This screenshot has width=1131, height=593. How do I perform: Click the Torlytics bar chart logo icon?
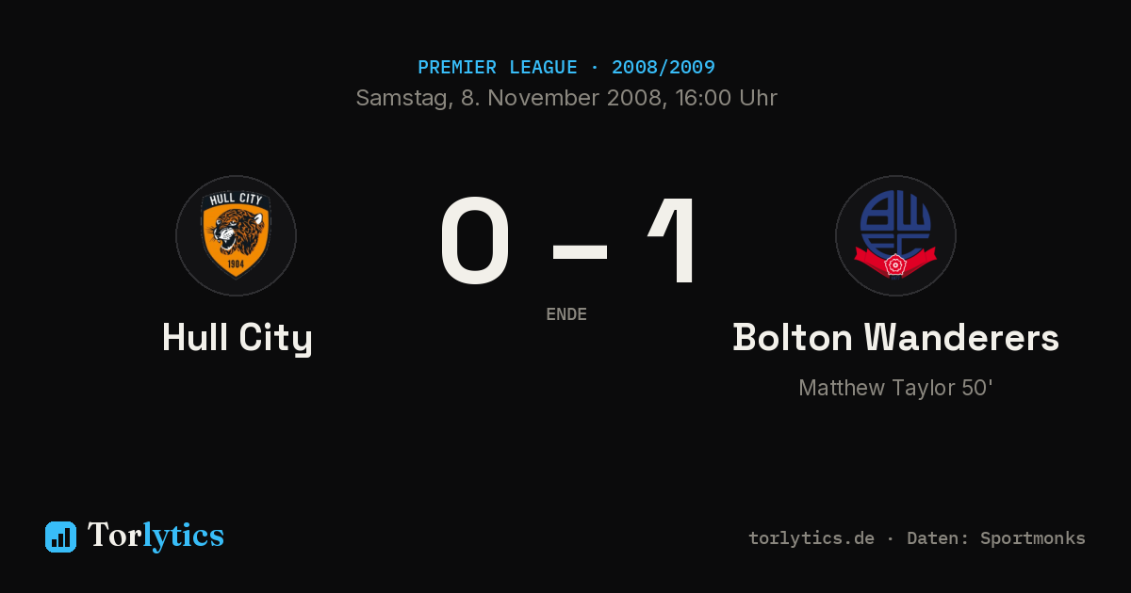(60, 537)
